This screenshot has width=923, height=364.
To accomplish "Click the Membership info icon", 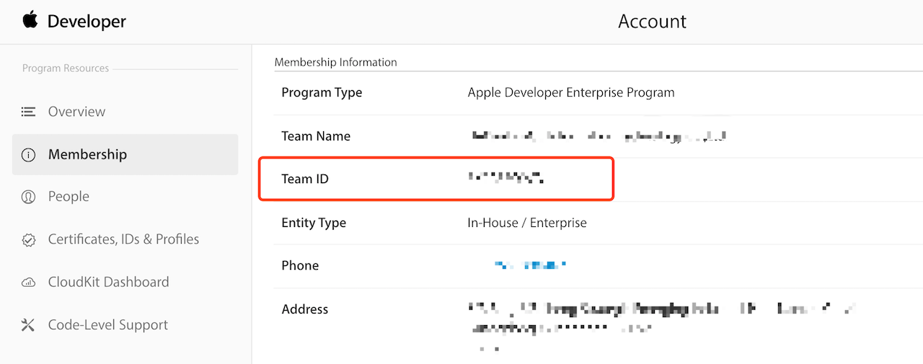I will tap(28, 154).
